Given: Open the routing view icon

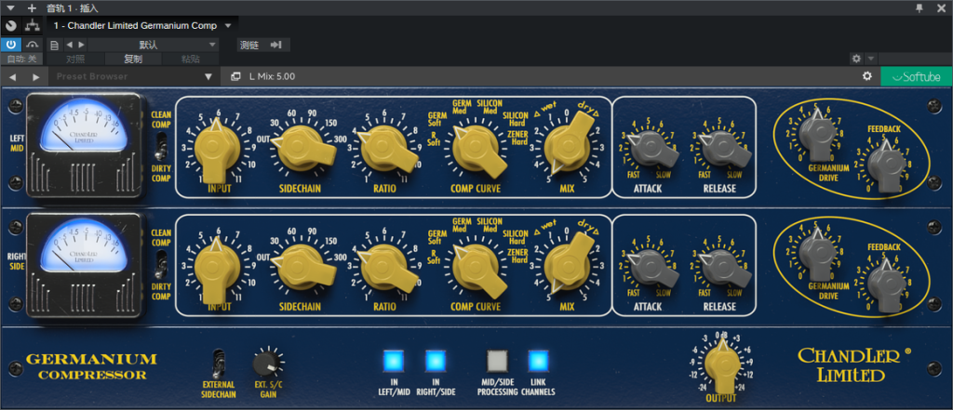Looking at the screenshot, I should pyautogui.click(x=33, y=26).
